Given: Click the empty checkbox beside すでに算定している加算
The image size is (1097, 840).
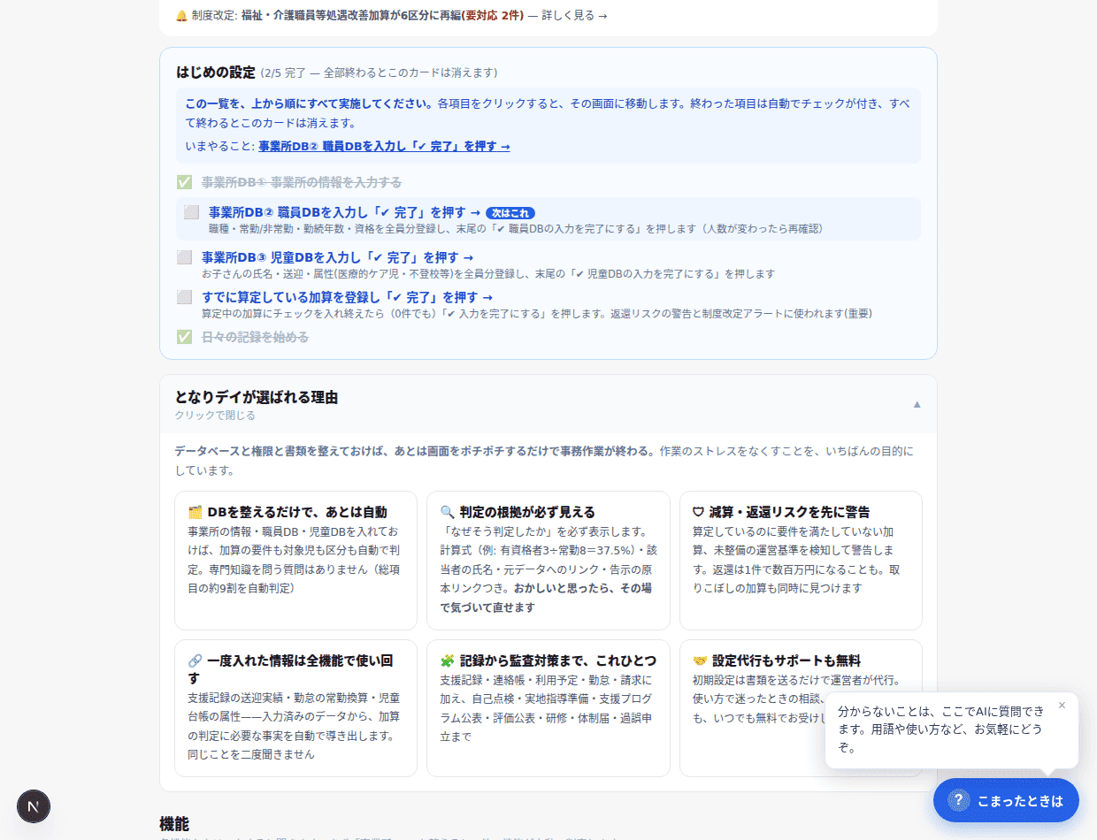Looking at the screenshot, I should click(x=184, y=297).
